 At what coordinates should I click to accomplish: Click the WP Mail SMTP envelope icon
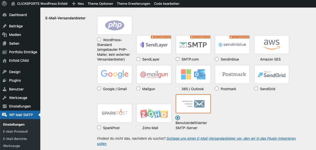(5, 115)
